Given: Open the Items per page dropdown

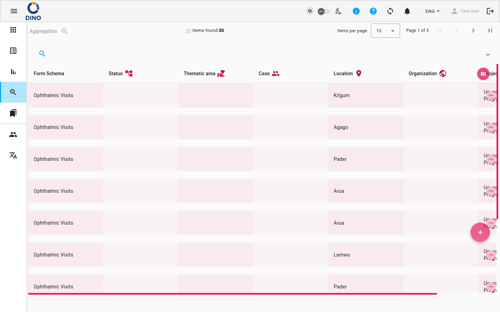Looking at the screenshot, I should point(385,31).
